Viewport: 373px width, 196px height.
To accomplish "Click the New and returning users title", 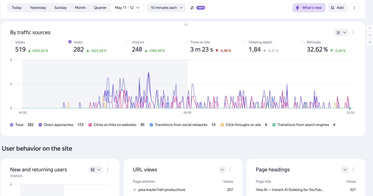I will click(x=39, y=170).
